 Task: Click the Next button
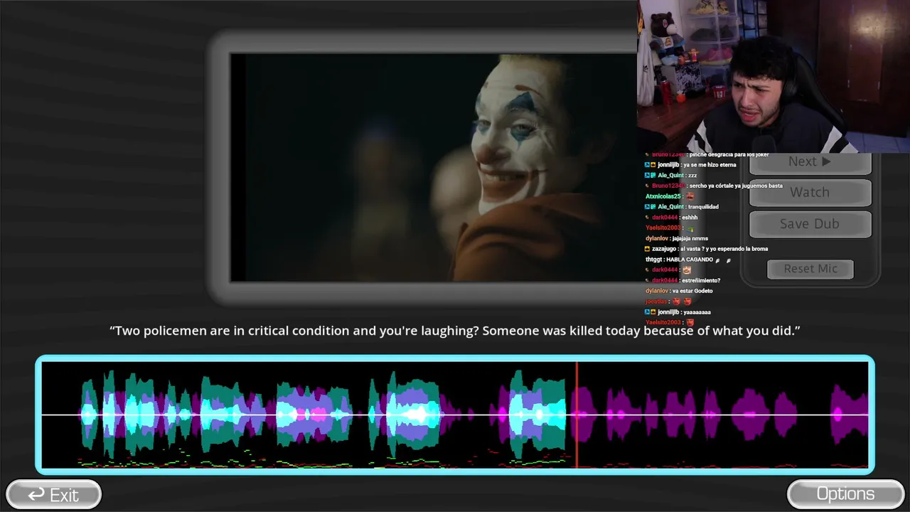coord(810,163)
